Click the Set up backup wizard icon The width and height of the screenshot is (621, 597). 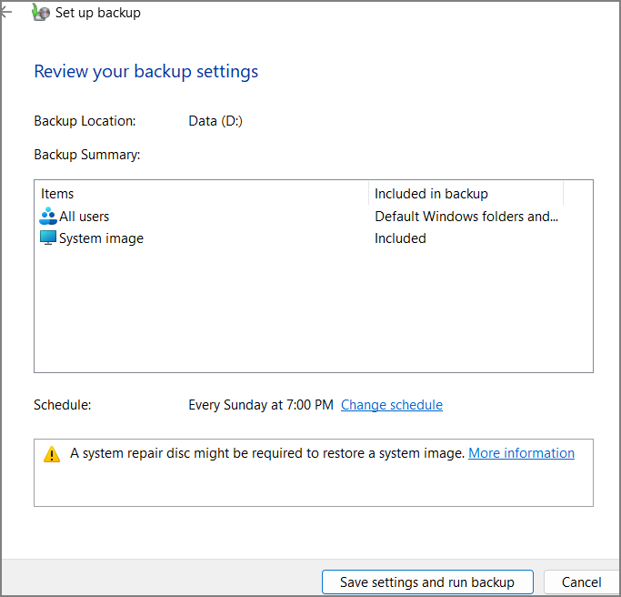click(x=40, y=13)
